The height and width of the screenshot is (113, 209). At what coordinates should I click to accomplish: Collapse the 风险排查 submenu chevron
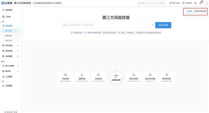pos(19,26)
